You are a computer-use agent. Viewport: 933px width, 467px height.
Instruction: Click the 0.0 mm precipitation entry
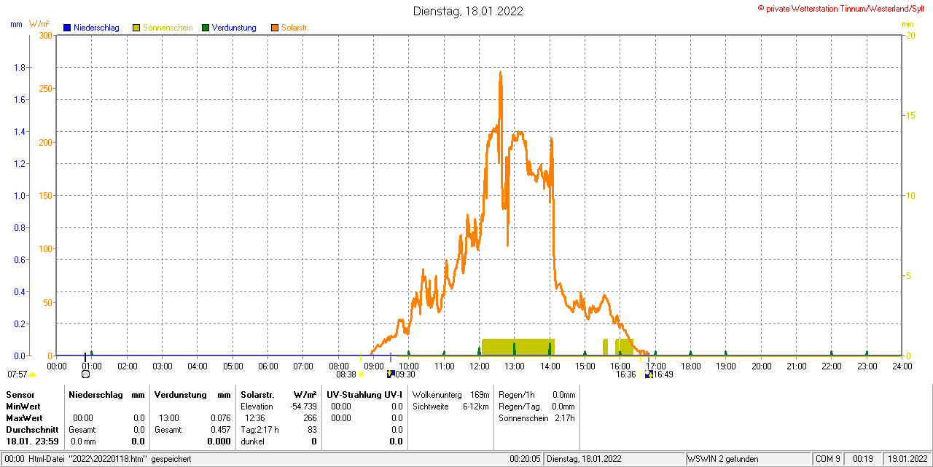tap(84, 442)
